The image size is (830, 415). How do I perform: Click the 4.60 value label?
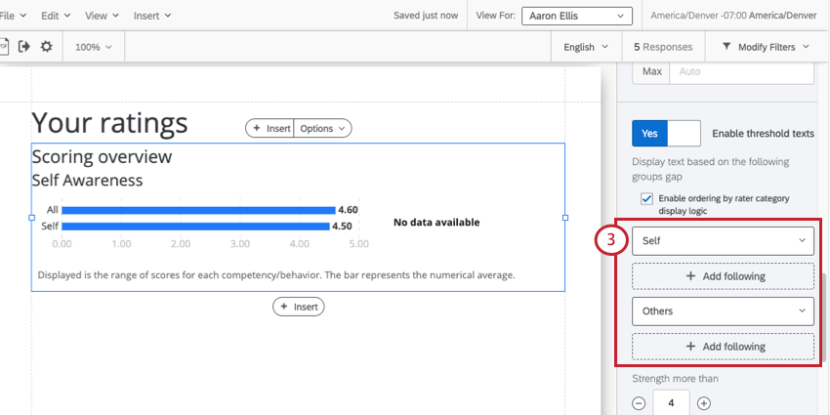pos(348,210)
